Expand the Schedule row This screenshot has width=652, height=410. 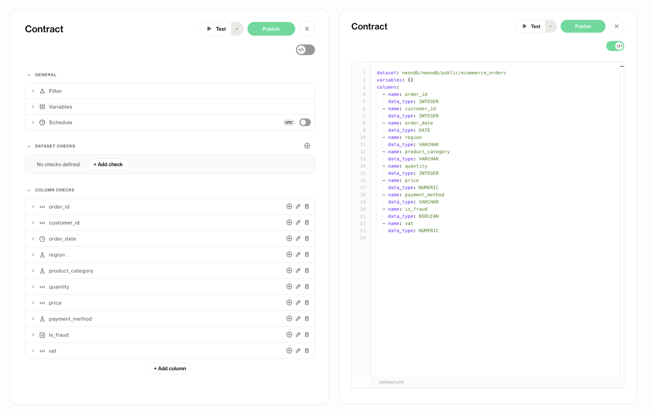[x=33, y=122]
